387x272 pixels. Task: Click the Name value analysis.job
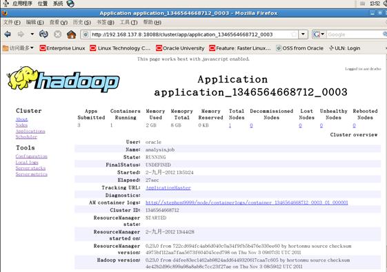tap(160, 149)
